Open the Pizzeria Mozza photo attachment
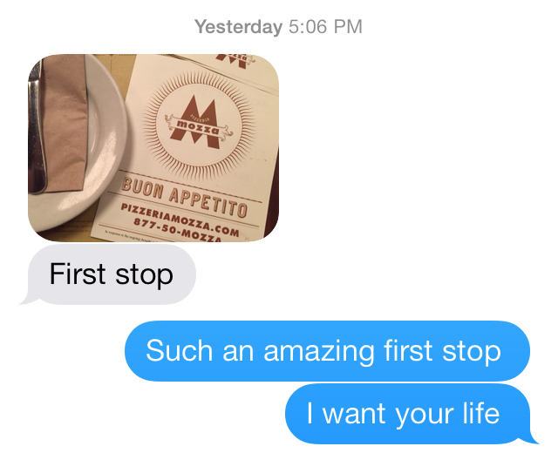This screenshot has height=453, width=558. [x=153, y=148]
